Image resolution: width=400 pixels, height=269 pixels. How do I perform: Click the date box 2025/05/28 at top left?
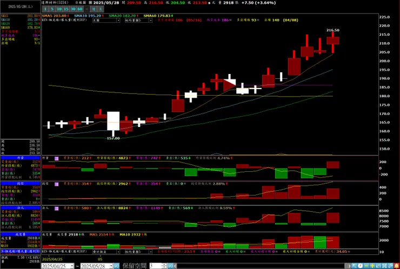(21, 7)
